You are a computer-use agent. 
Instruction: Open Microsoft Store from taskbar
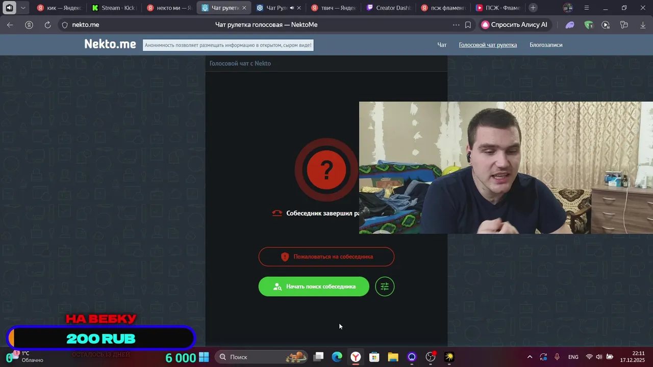click(x=374, y=357)
